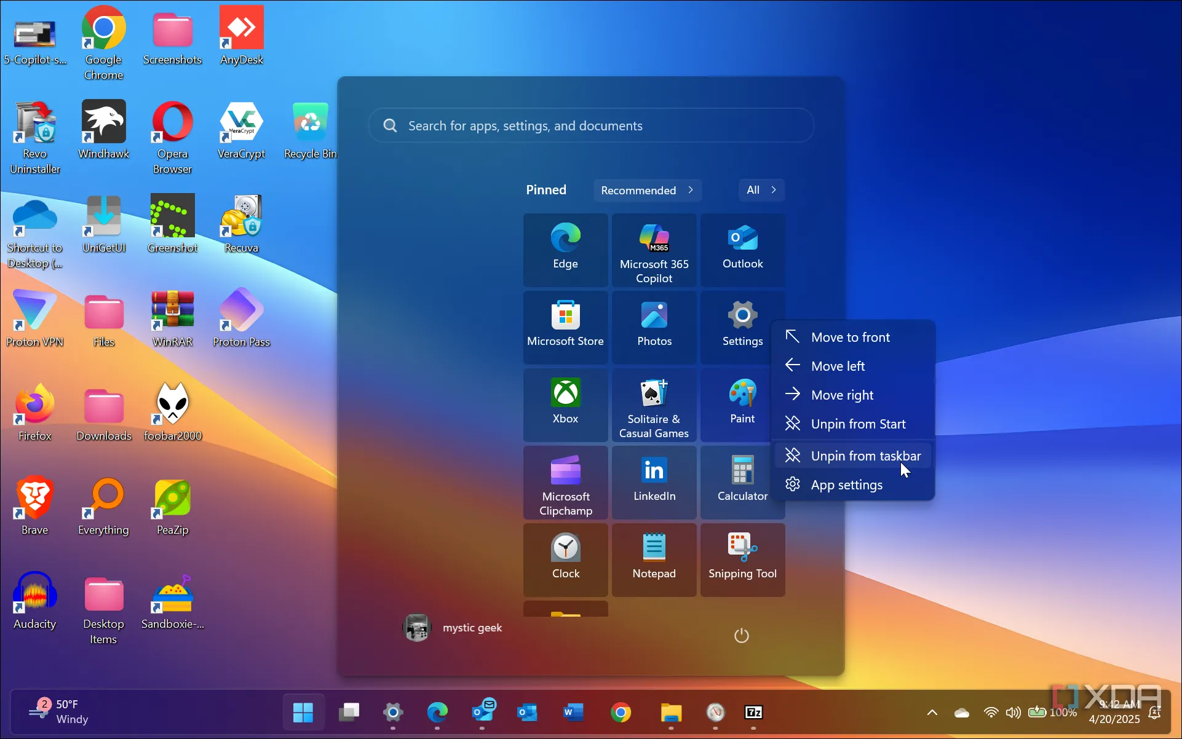1182x739 pixels.
Task: Open Word from the taskbar
Action: coord(573,712)
